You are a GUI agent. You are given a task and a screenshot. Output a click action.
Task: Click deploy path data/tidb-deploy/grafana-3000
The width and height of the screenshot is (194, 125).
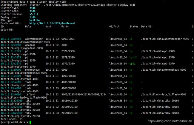pos(22,48)
